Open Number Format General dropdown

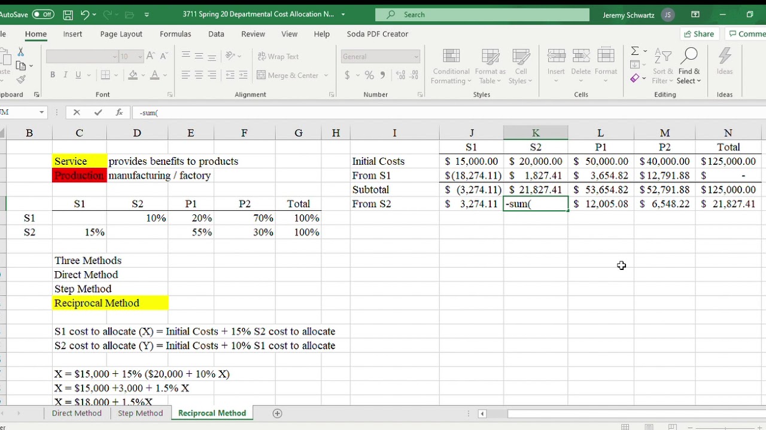click(x=417, y=56)
